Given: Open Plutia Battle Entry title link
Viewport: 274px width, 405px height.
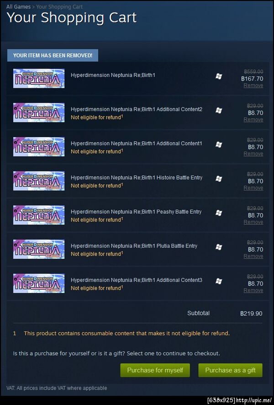Looking at the screenshot, I should (134, 246).
